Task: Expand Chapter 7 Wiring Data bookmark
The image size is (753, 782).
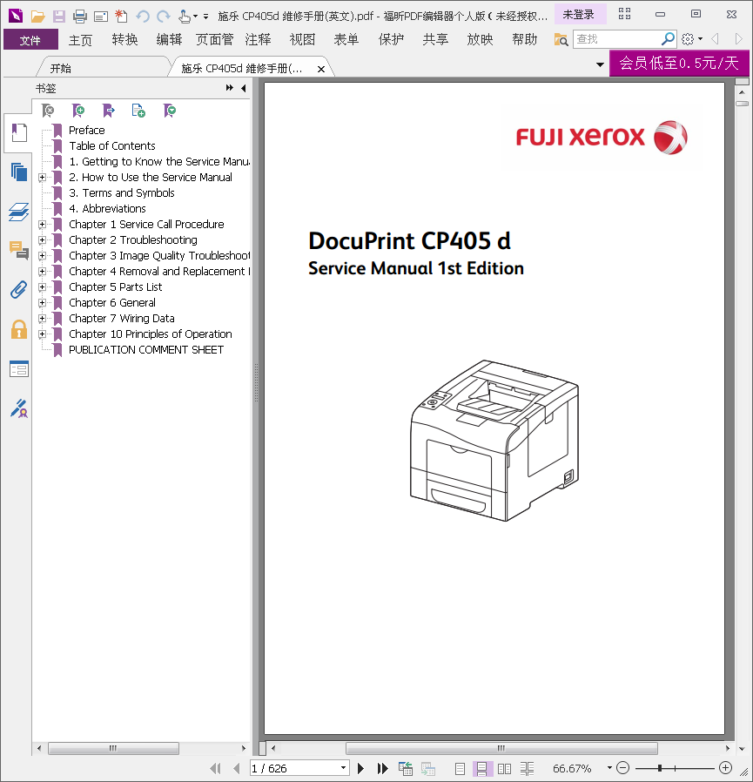Action: [x=43, y=318]
